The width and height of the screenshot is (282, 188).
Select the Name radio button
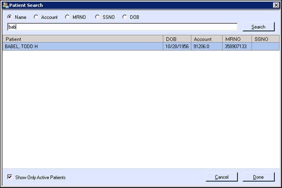10,17
